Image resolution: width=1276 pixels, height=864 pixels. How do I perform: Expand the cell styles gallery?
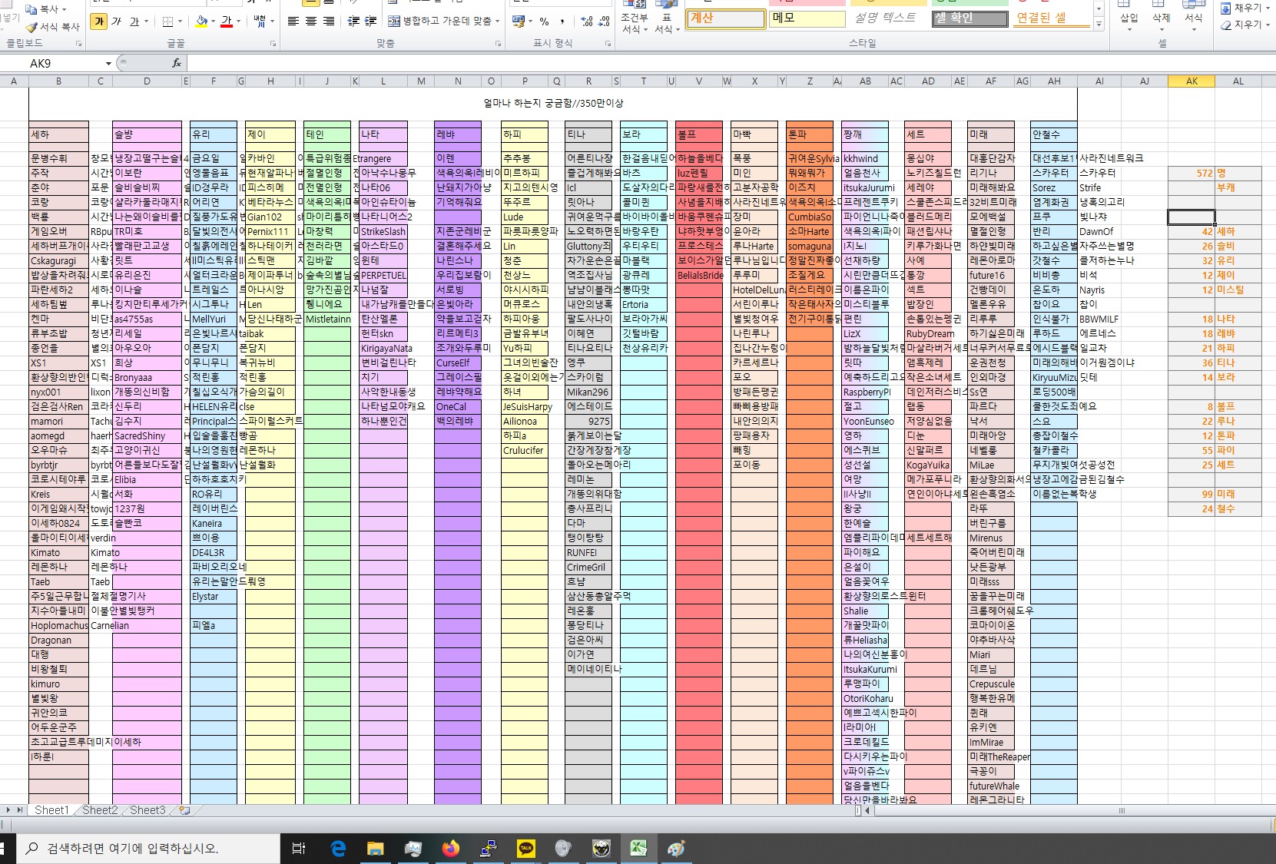(x=1099, y=25)
